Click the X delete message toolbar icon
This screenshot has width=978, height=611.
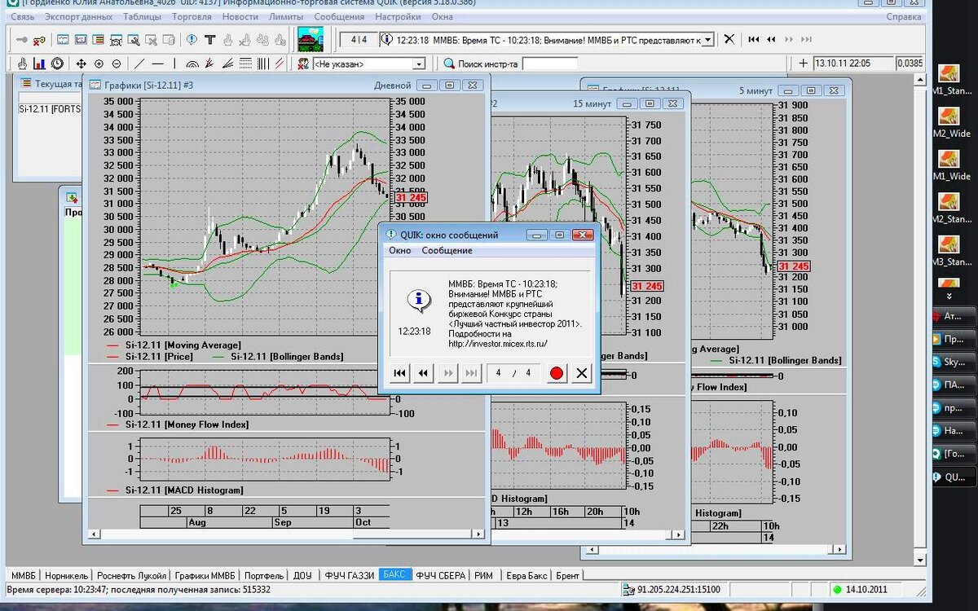729,39
